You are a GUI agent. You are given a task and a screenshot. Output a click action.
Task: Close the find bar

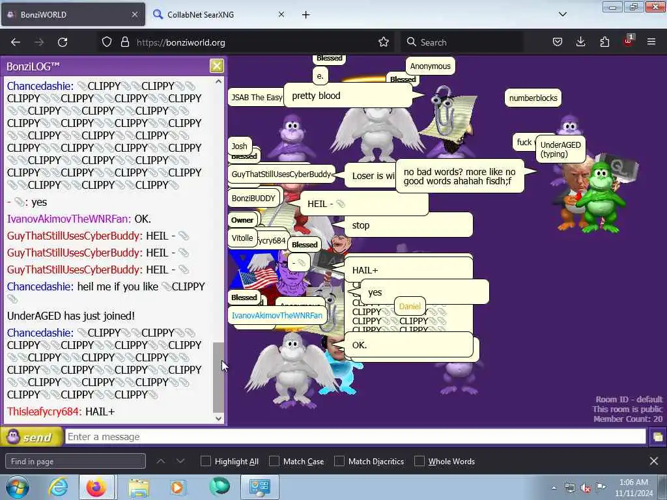tap(654, 461)
